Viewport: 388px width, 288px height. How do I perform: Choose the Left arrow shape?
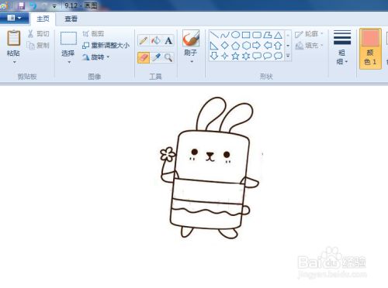pyautogui.click(x=268, y=46)
